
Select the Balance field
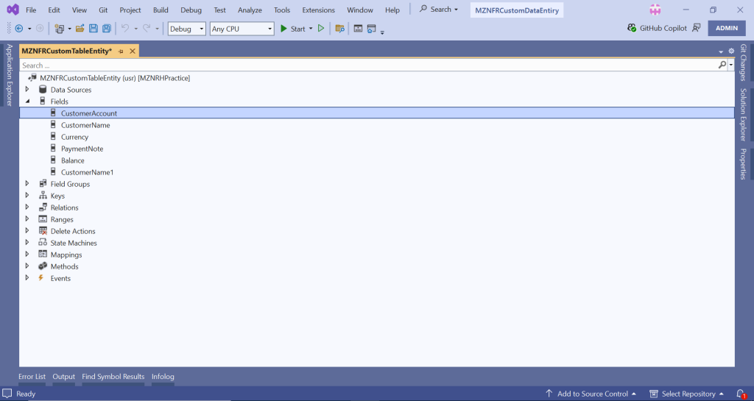(x=73, y=160)
